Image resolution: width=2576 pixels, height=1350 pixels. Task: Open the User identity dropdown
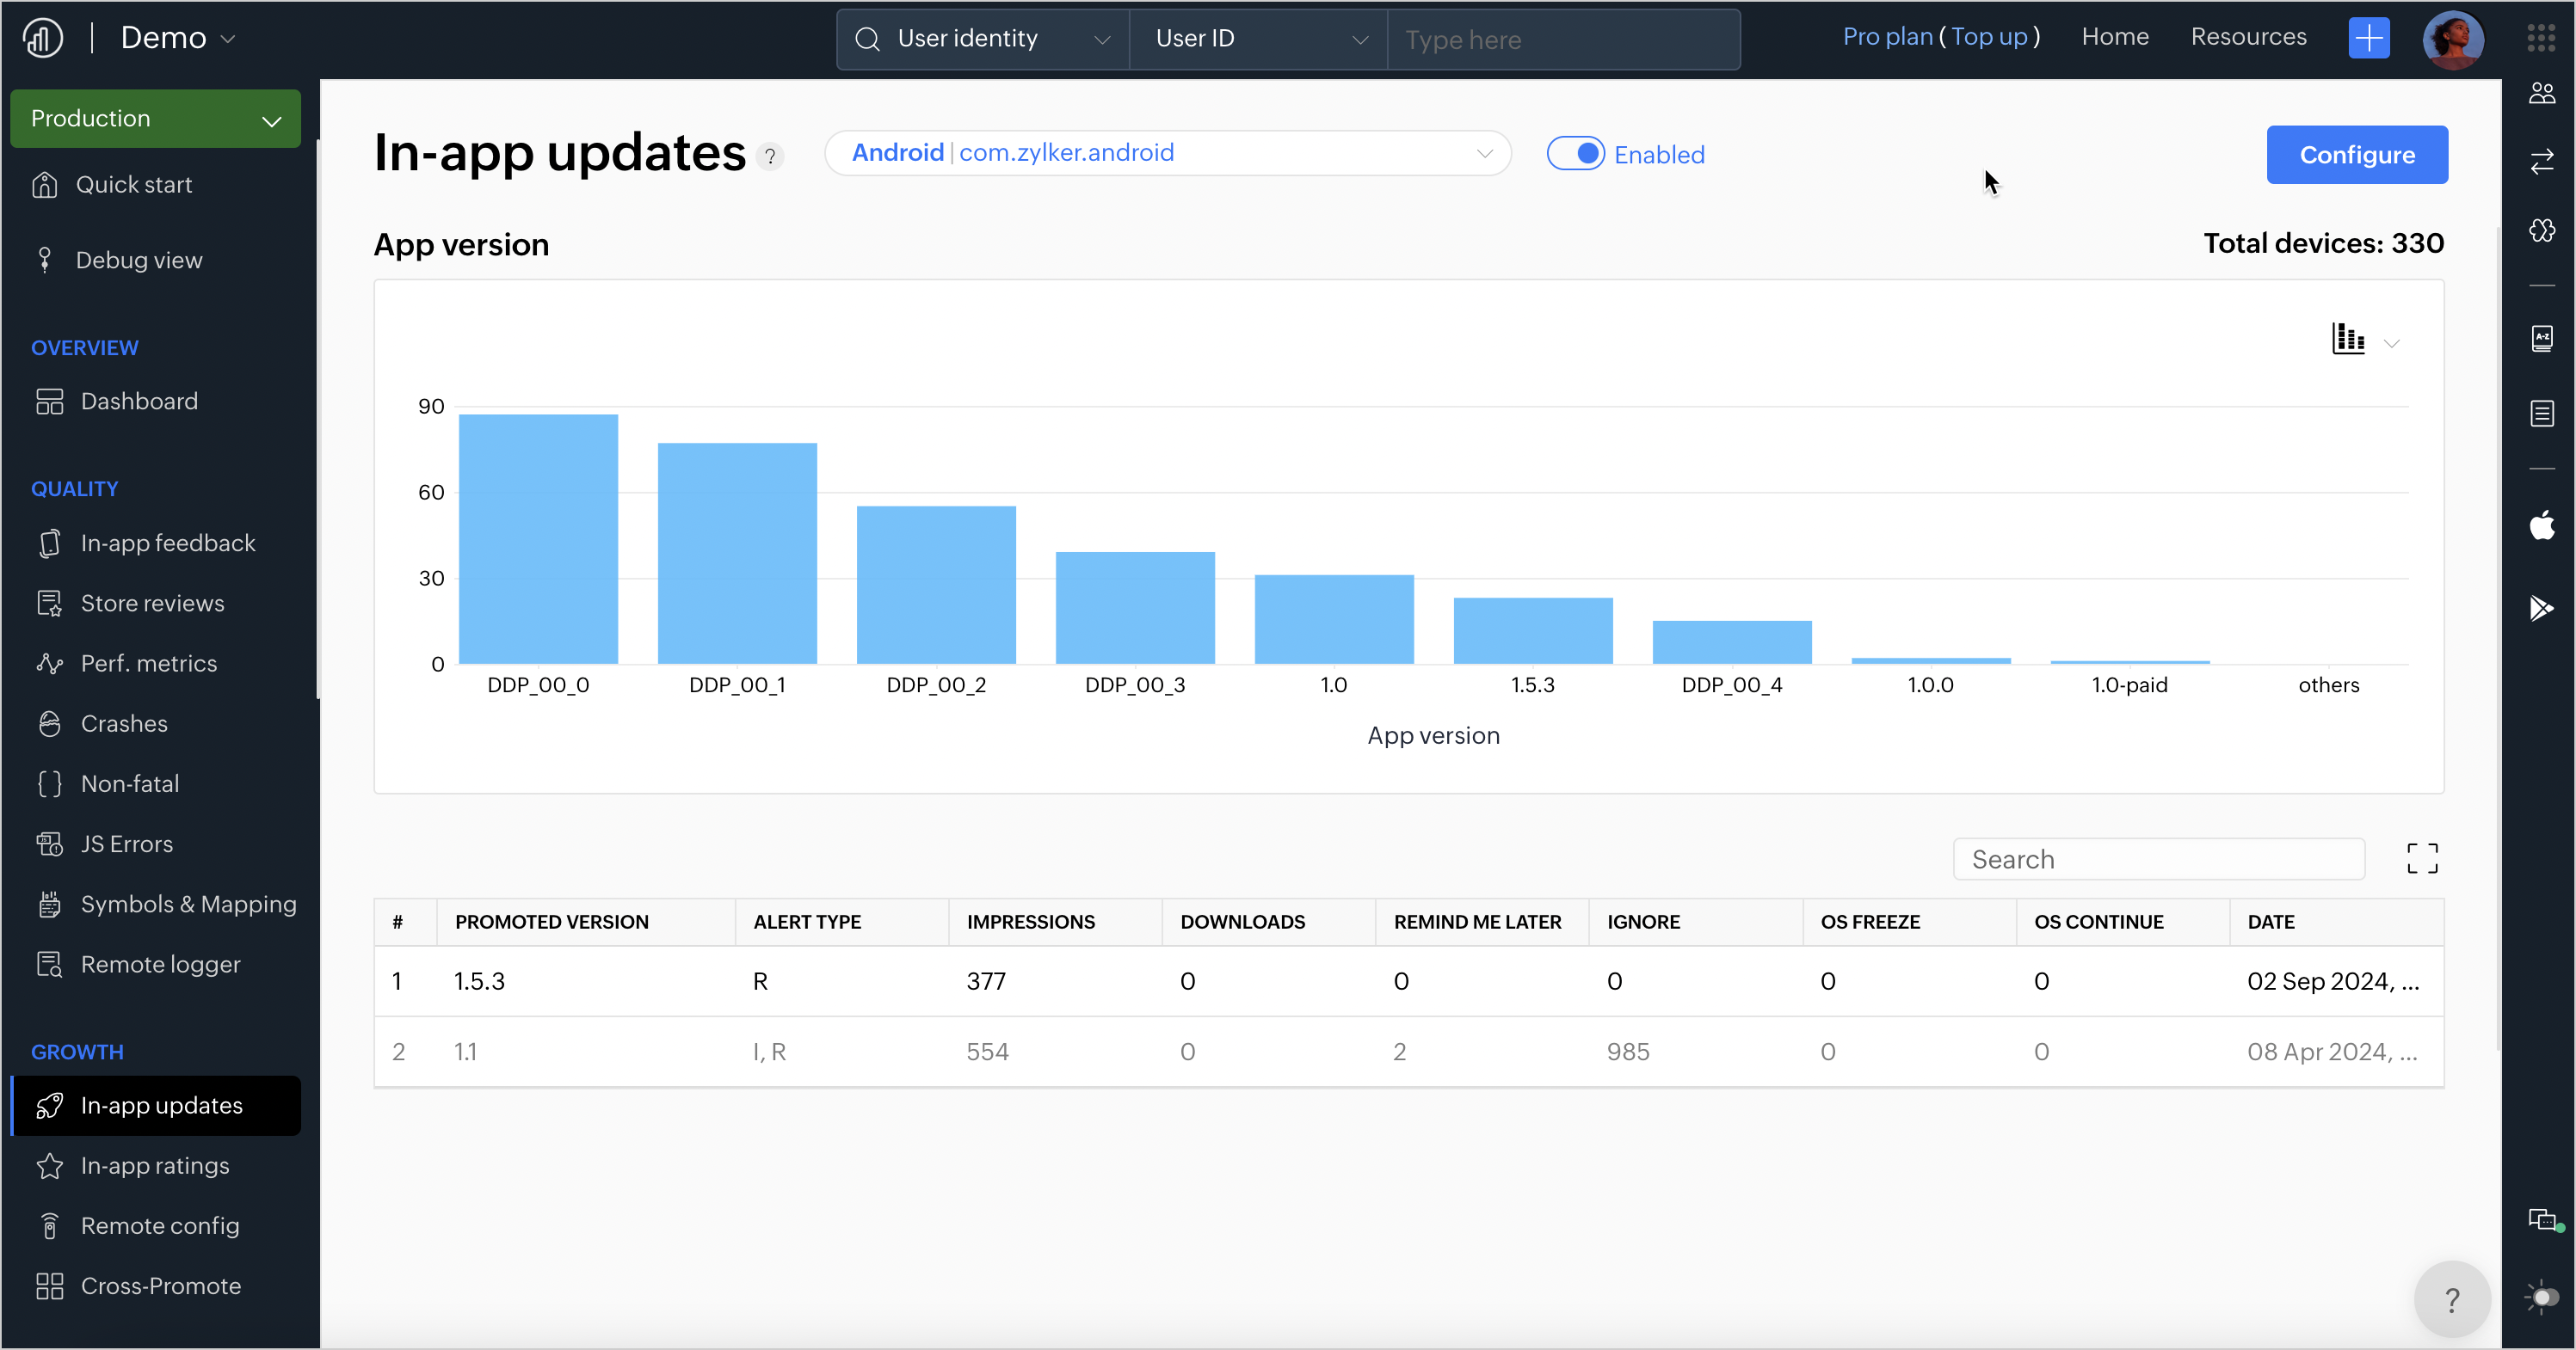pyautogui.click(x=983, y=39)
